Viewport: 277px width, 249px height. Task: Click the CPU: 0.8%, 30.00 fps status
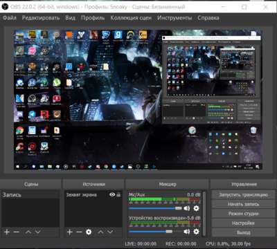click(228, 243)
